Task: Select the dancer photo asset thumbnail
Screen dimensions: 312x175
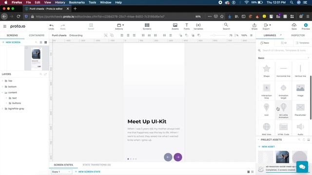Action: pos(282,157)
